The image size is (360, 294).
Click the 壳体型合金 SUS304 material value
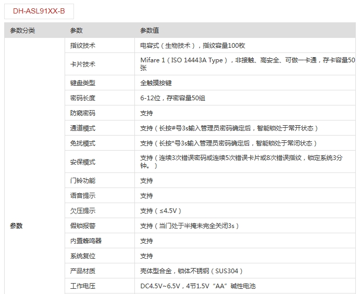click(192, 271)
